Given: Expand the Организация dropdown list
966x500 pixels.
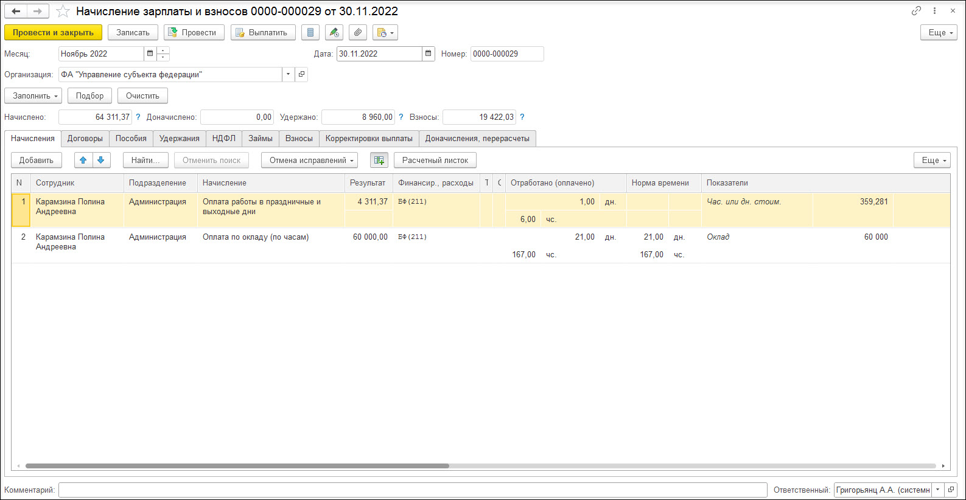Looking at the screenshot, I should pos(288,74).
